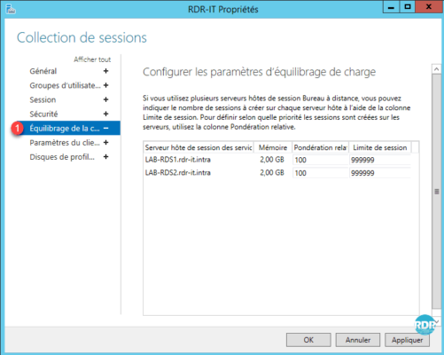Edit LAB-RDS2 Limite de session field
Screen dimensions: 444x355
point(380,173)
